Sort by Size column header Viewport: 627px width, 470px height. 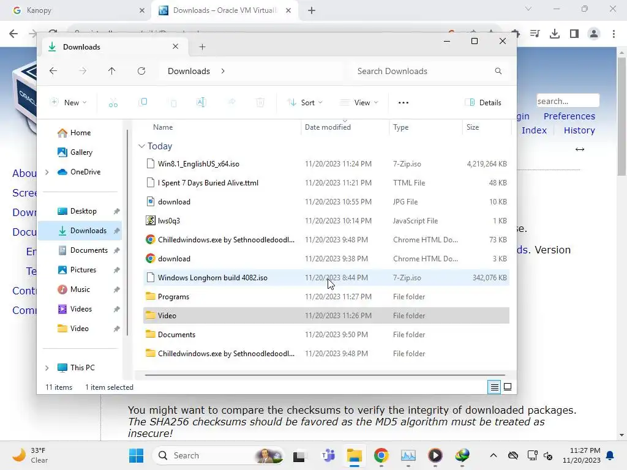pyautogui.click(x=473, y=127)
